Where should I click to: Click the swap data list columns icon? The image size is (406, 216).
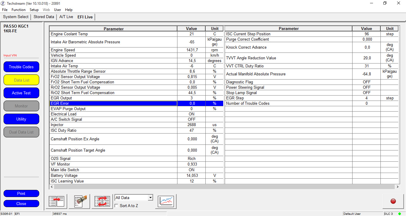(102, 201)
